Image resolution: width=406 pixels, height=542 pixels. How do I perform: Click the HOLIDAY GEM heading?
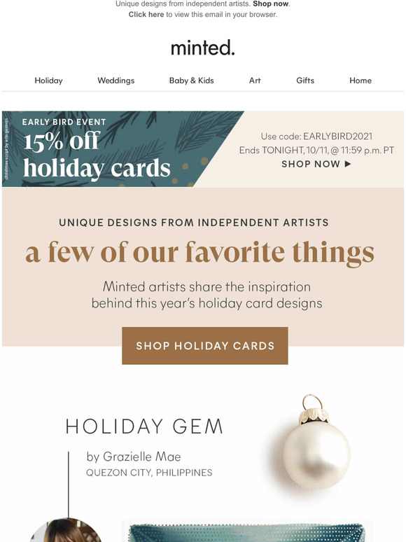[144, 426]
